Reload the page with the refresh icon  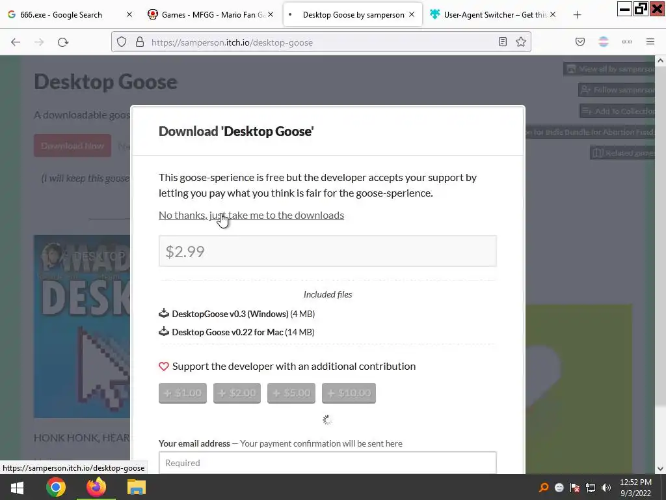click(63, 42)
